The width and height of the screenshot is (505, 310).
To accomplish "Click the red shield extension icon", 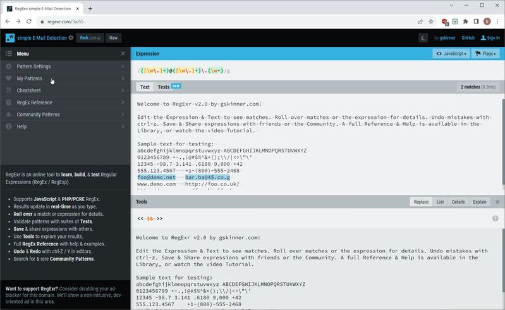I will (445, 22).
